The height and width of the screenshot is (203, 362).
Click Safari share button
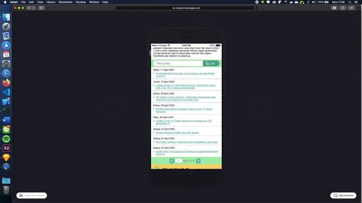[x=343, y=8]
